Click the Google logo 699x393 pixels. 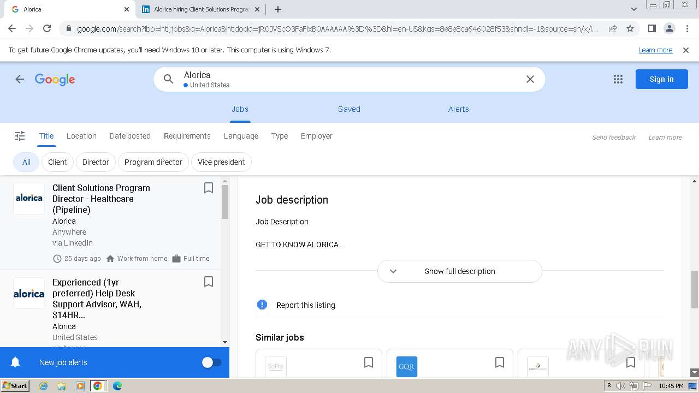click(55, 80)
